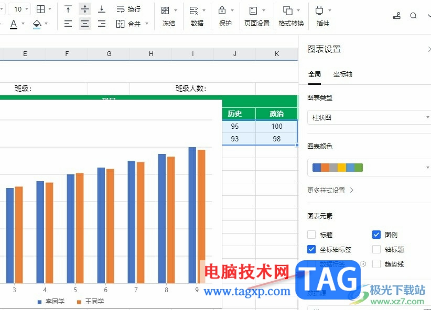Click the font color A icon
Screen dimensions: 431x310
click(14, 24)
